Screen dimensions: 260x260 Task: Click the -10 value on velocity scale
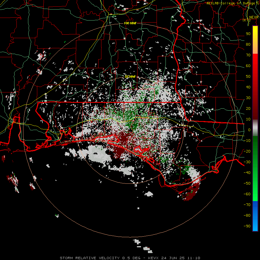[247, 141]
